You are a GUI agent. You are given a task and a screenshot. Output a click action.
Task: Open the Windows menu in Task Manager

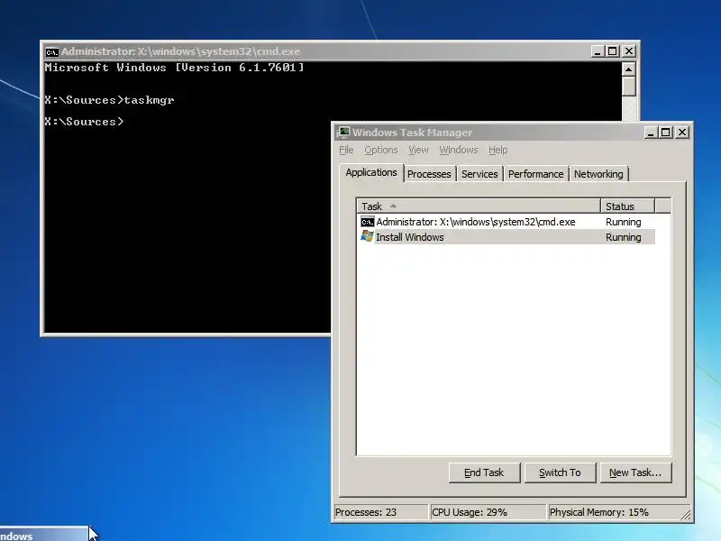[x=459, y=150]
